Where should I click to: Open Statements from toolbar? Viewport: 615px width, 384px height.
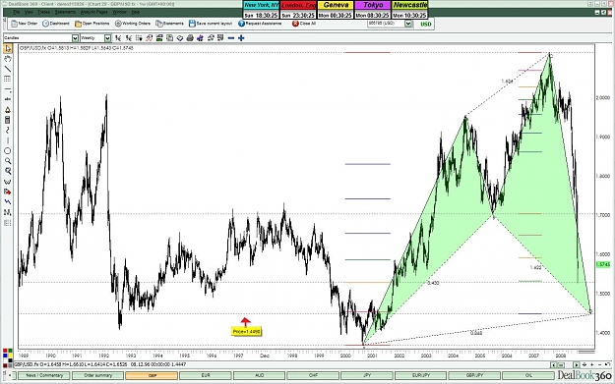pos(169,24)
